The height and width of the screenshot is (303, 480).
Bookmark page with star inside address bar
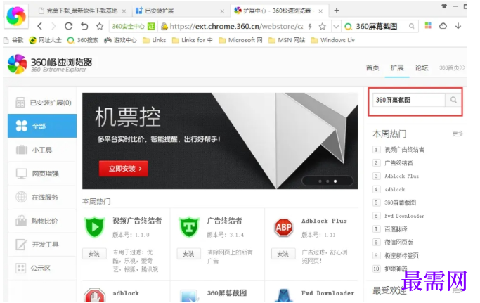(x=322, y=27)
